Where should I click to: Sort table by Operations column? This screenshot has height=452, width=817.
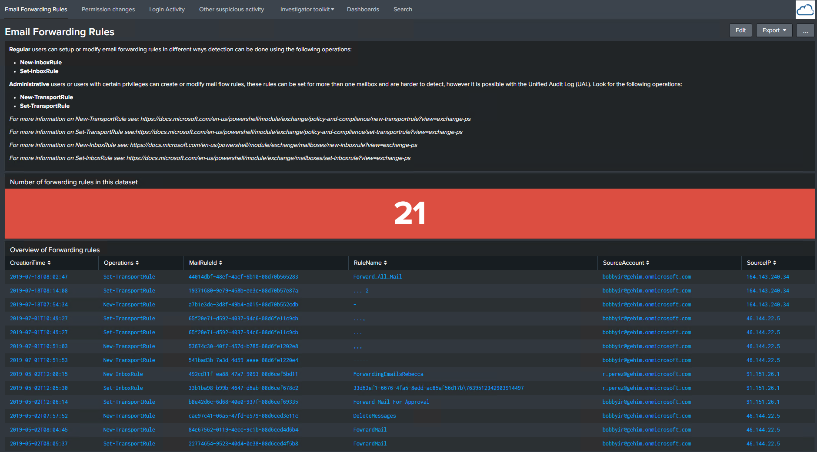point(121,263)
